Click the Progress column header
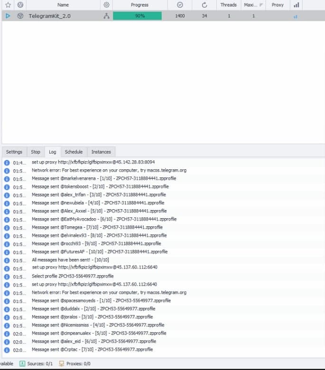 pos(139,5)
